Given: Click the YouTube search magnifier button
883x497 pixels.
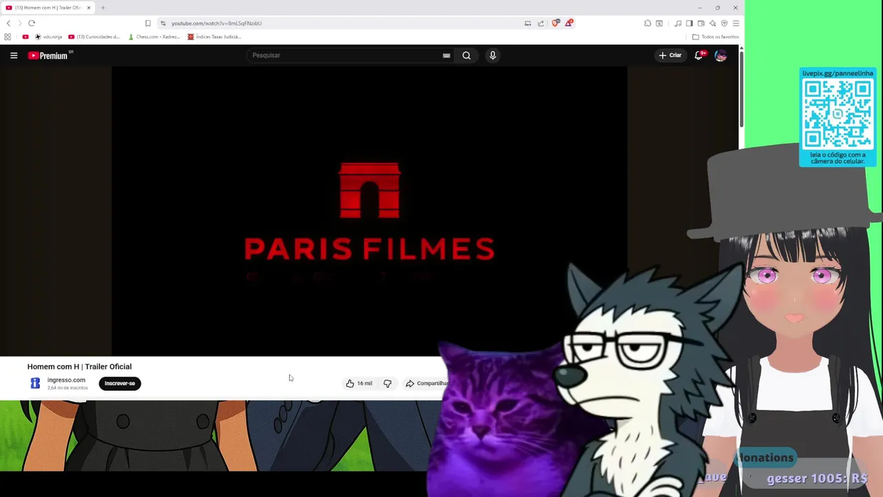Looking at the screenshot, I should point(466,55).
